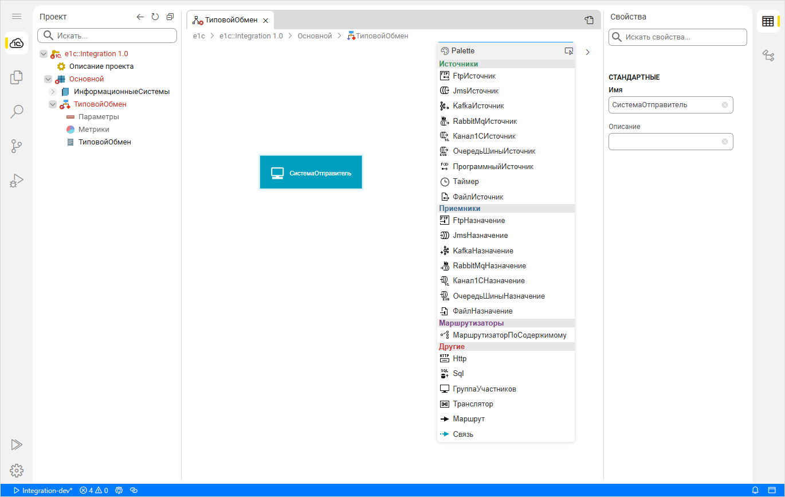The width and height of the screenshot is (785, 497).
Task: Open the search magnifier in left sidebar
Action: [x=17, y=111]
